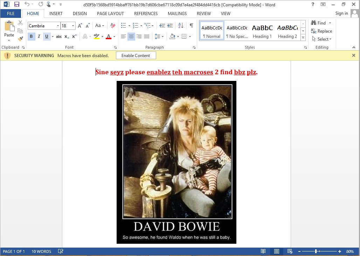Open the Cambria font name dropdown
This screenshot has width=360, height=256.
click(x=58, y=26)
